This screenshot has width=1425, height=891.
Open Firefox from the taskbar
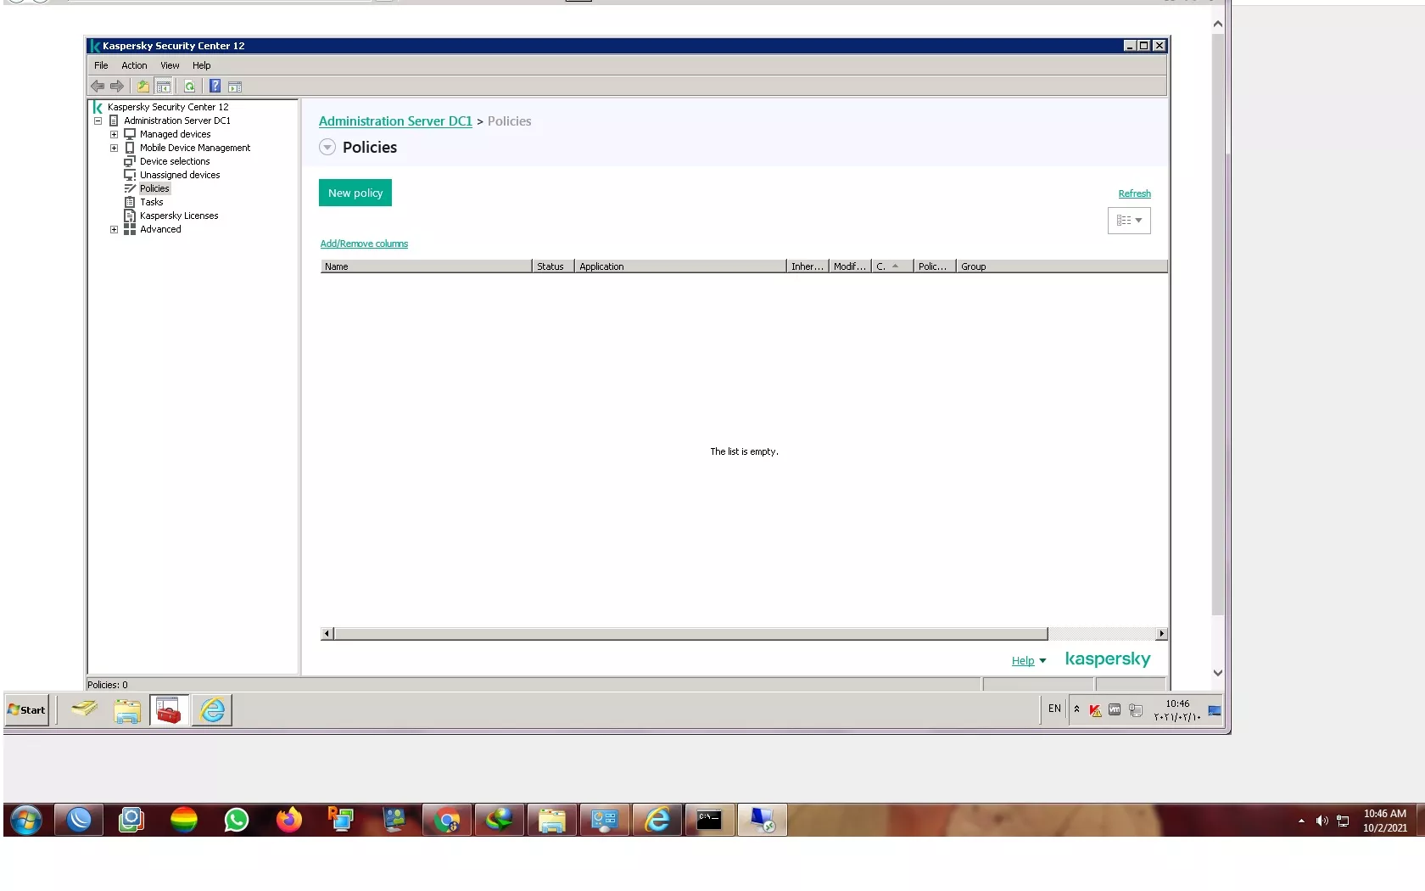[x=289, y=821]
